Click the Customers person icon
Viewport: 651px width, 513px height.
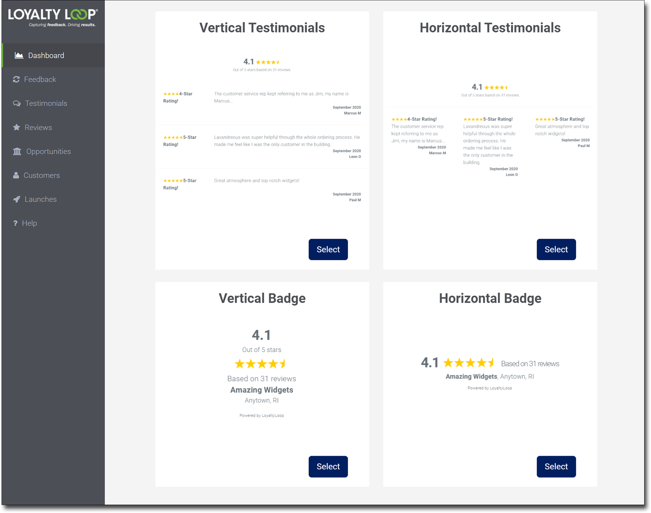16,175
